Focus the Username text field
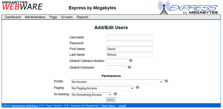Image resolution: width=223 pixels, height=109 pixels. coord(130,37)
